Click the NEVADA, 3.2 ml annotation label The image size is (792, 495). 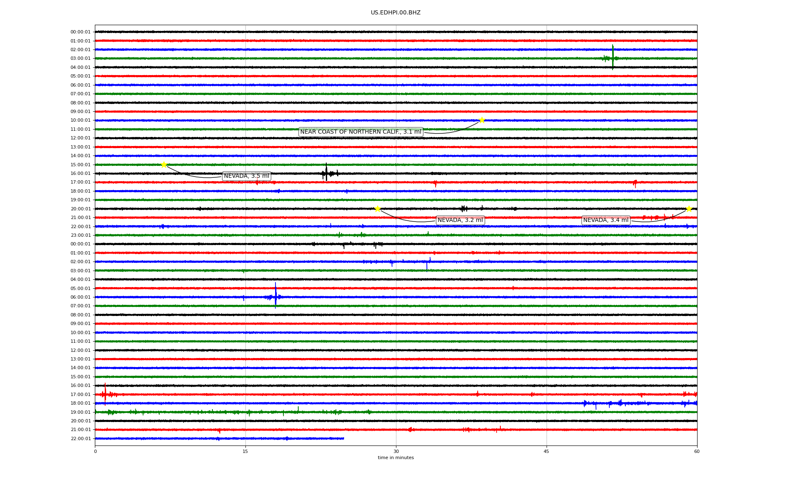[460, 220]
